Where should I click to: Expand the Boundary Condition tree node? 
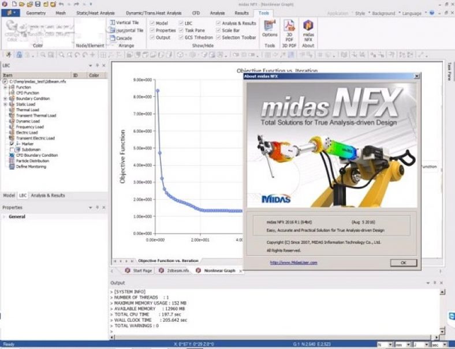coord(5,99)
